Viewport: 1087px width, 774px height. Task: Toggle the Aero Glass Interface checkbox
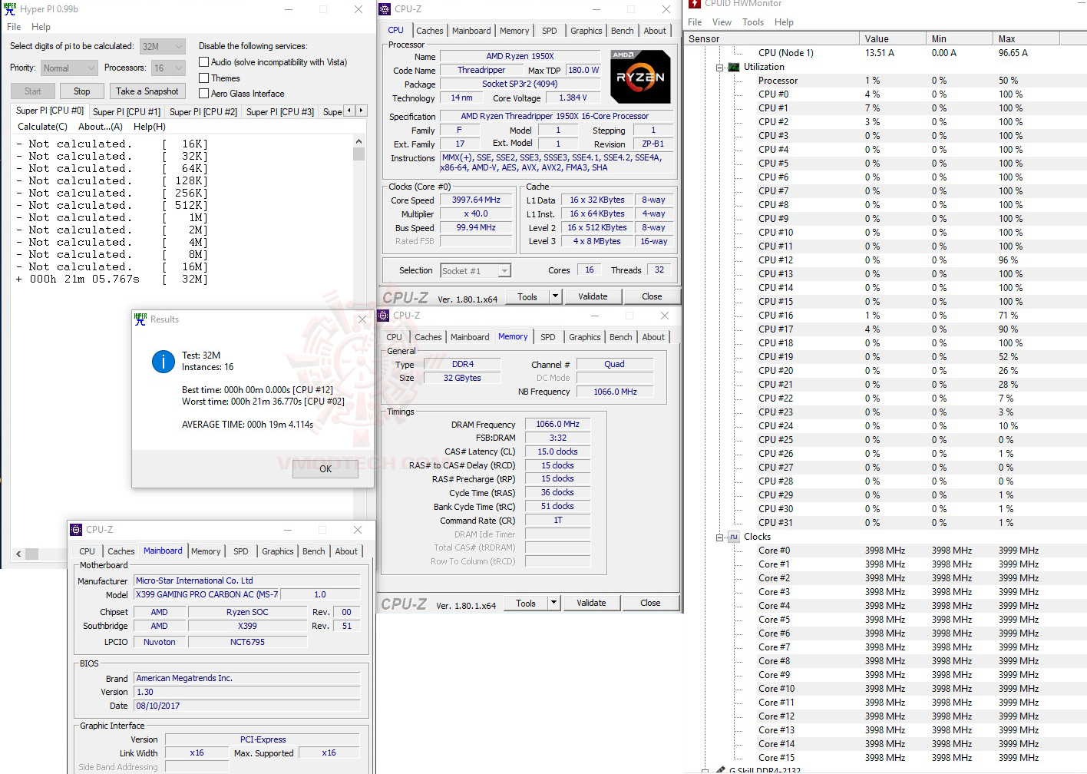[x=203, y=94]
